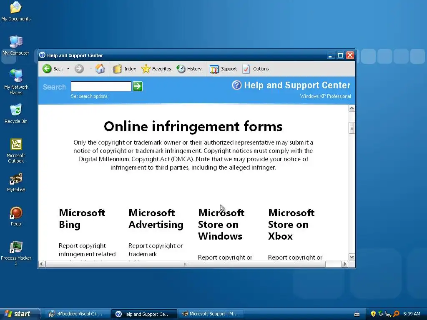This screenshot has width=427, height=320.
Task: Select the My Documents desktop icon
Action: [16, 11]
